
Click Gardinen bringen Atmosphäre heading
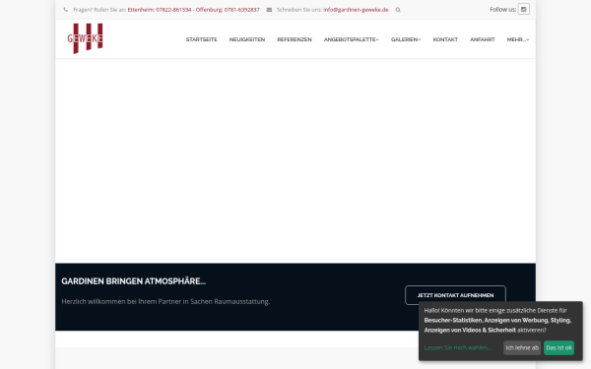pyautogui.click(x=133, y=281)
